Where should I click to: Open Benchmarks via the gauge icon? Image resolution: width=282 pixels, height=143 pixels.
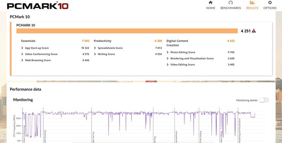click(x=231, y=3)
